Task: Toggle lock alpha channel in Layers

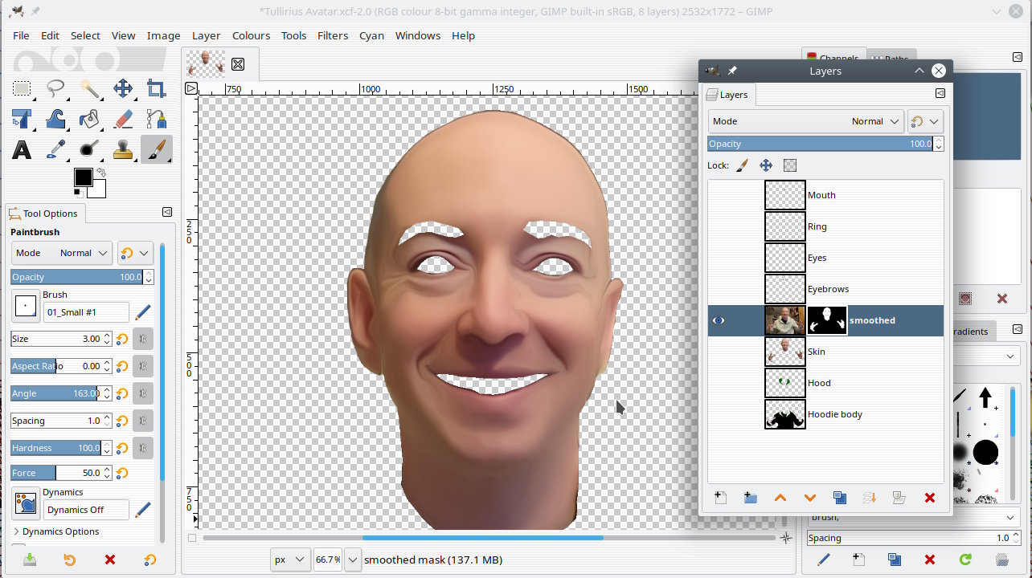Action: [x=790, y=165]
